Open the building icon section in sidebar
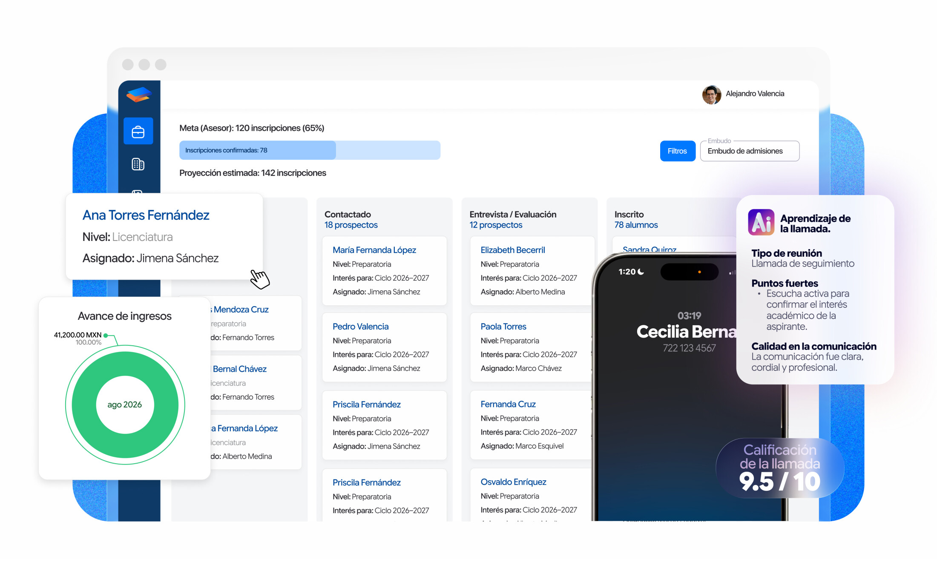Viewport: 937px width, 562px height. click(138, 164)
